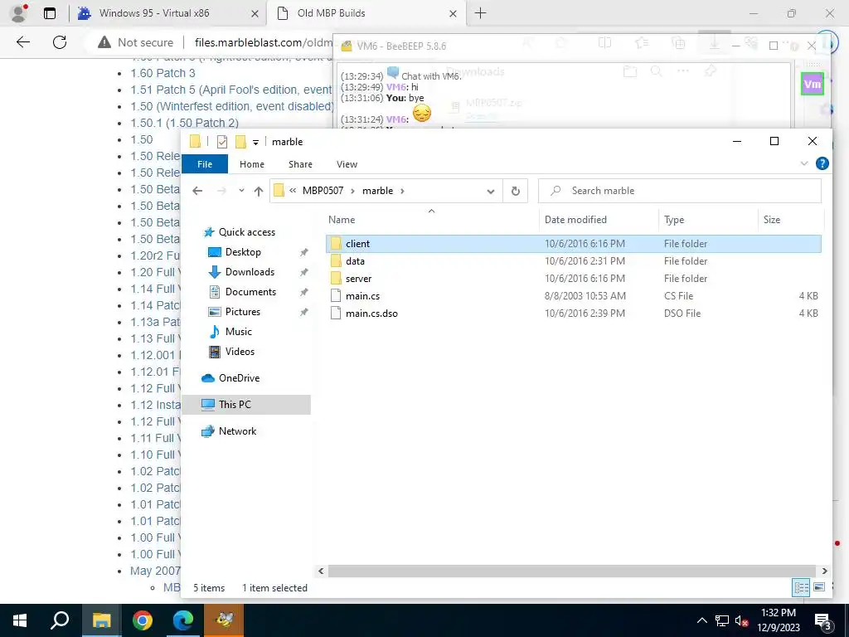
Task: Click the Properties quick access toolbar icon
Action: tap(222, 142)
